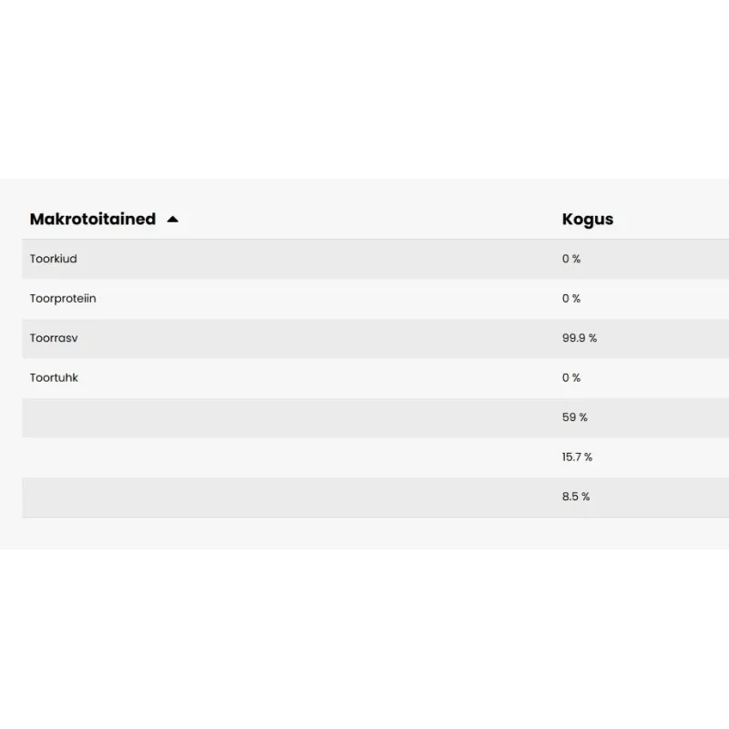Click the 0 % value for Toorkiud
729x729 pixels.
[571, 259]
